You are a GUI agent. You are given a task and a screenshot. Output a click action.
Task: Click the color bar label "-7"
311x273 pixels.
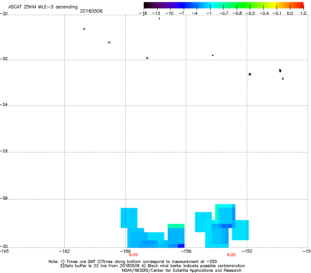point(182,13)
